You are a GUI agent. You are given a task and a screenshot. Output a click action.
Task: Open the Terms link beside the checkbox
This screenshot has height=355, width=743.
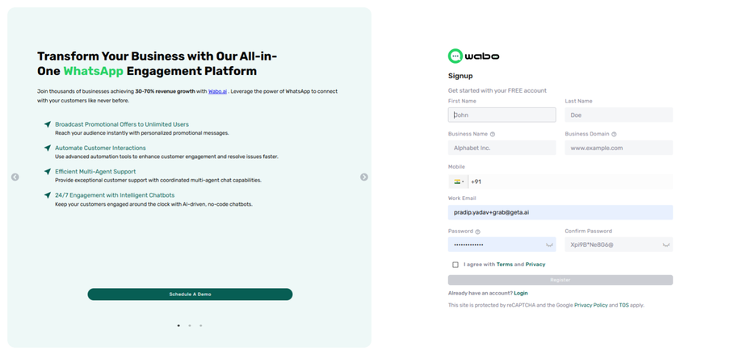505,265
